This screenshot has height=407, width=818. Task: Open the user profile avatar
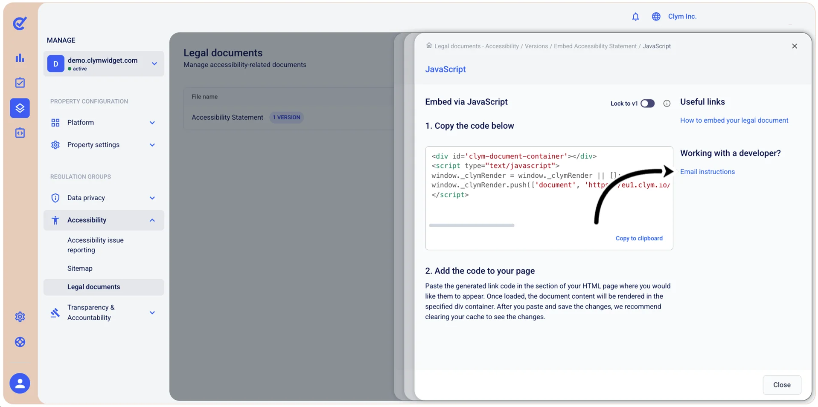point(20,384)
